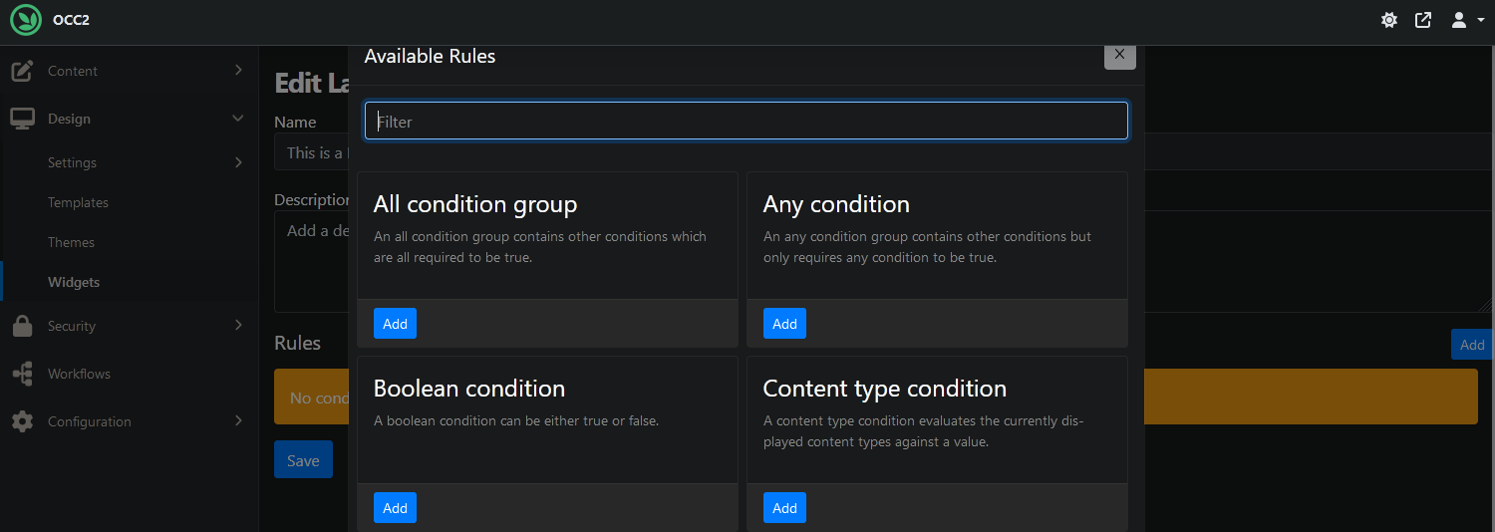Close the Available Rules dialog
The width and height of the screenshot is (1495, 532).
click(x=1119, y=55)
